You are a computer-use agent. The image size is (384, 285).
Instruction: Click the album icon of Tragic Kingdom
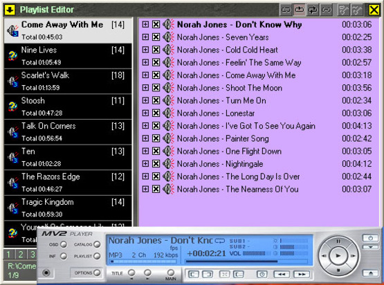pyautogui.click(x=12, y=208)
